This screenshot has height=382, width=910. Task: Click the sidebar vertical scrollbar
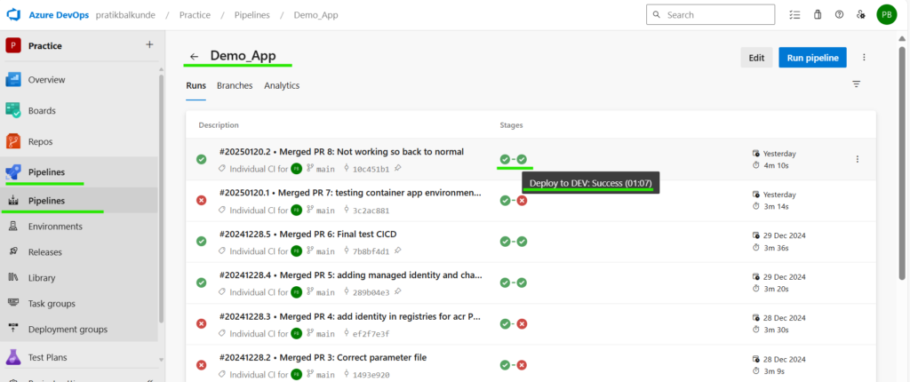tap(162, 197)
